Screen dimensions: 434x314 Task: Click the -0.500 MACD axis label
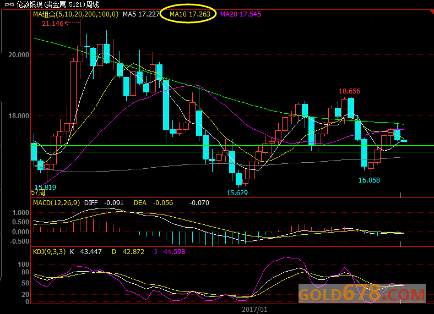coord(19,241)
